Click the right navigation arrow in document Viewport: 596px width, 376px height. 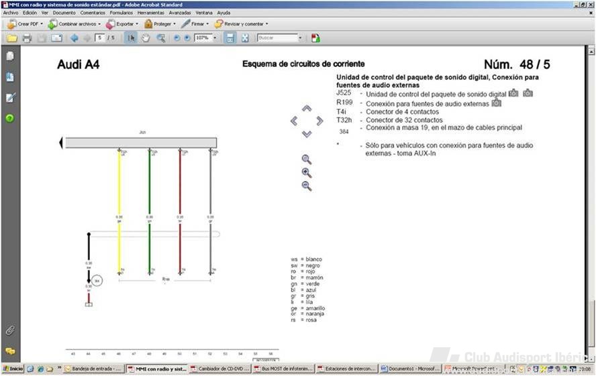pyautogui.click(x=319, y=121)
